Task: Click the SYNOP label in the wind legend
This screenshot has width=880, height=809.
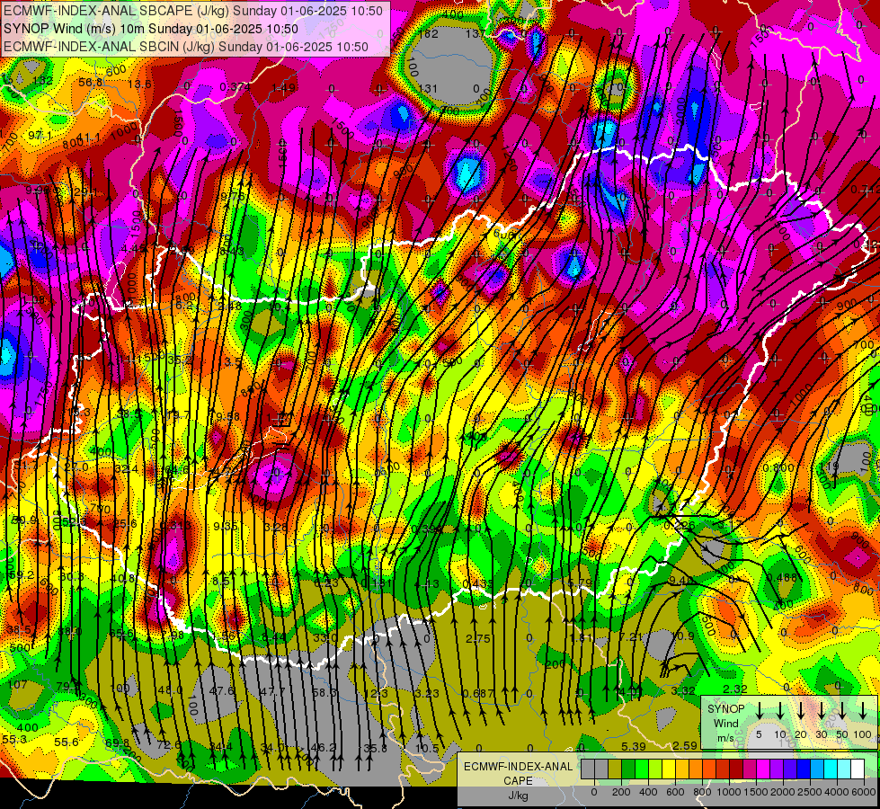Action: [x=725, y=709]
